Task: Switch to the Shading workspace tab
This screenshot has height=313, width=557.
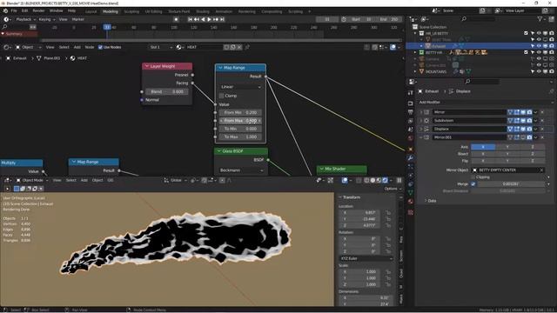Action: (x=203, y=11)
